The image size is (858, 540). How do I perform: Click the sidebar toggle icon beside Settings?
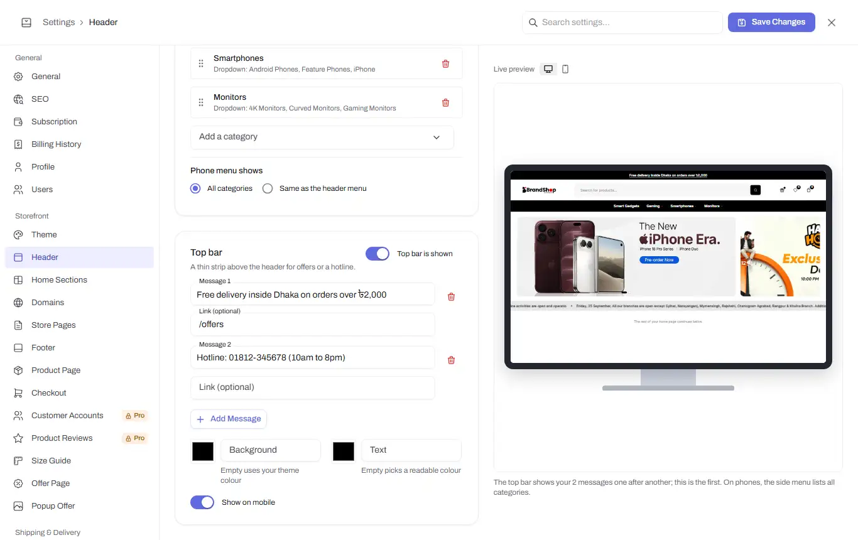click(26, 23)
